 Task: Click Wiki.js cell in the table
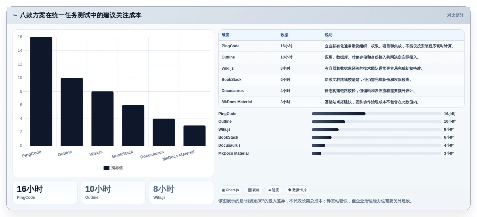(x=228, y=68)
